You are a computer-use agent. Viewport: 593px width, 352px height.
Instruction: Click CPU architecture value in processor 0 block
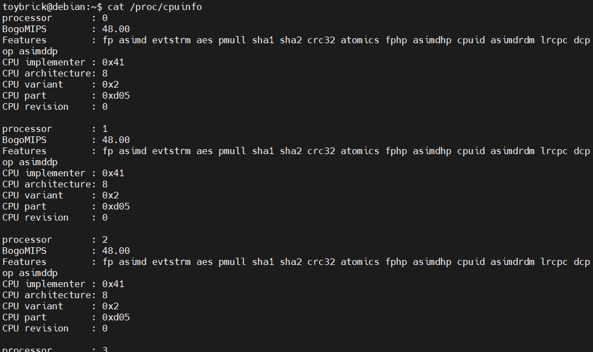click(105, 73)
